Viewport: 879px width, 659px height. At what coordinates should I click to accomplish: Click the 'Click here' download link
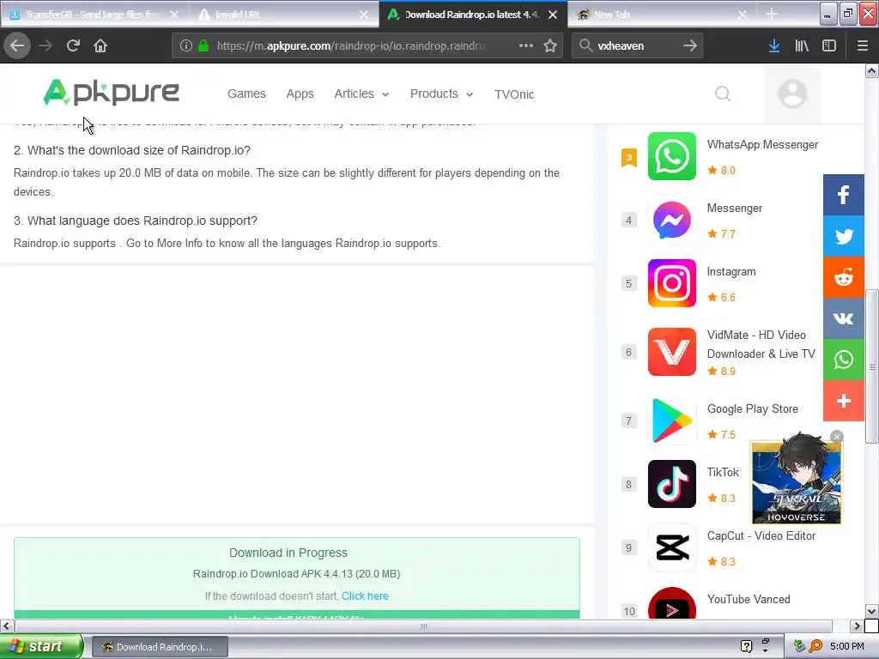coord(365,596)
